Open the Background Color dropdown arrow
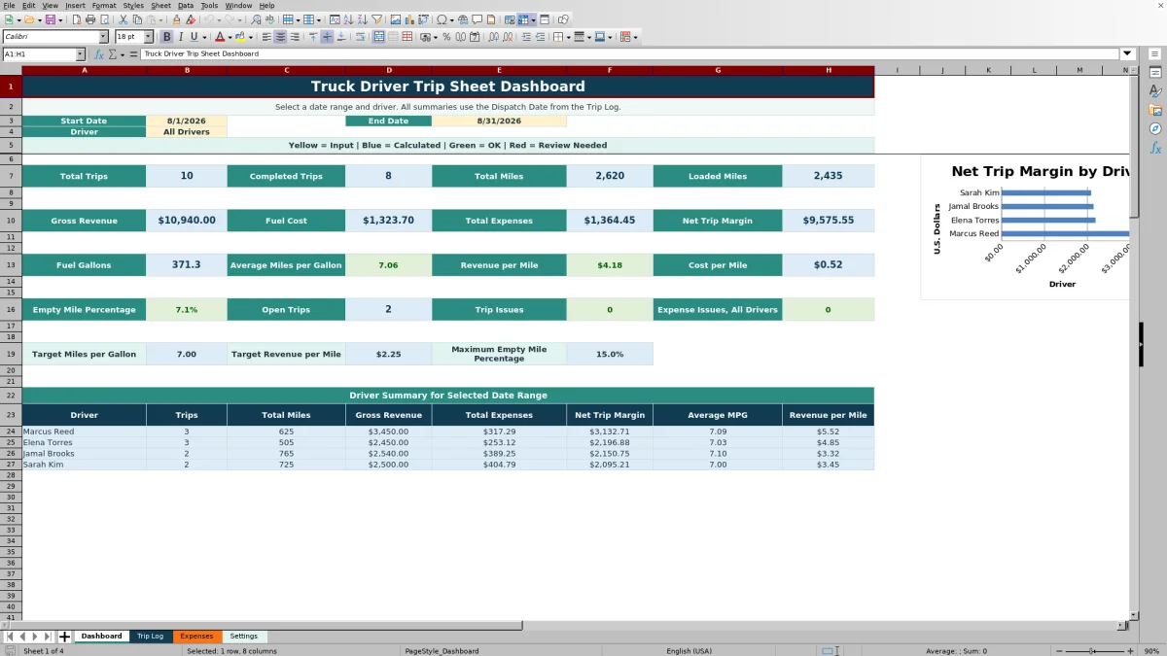The height and width of the screenshot is (656, 1167). [250, 37]
